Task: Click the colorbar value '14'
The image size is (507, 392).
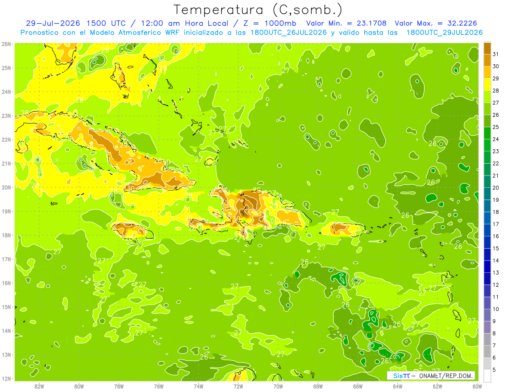Action: click(496, 260)
